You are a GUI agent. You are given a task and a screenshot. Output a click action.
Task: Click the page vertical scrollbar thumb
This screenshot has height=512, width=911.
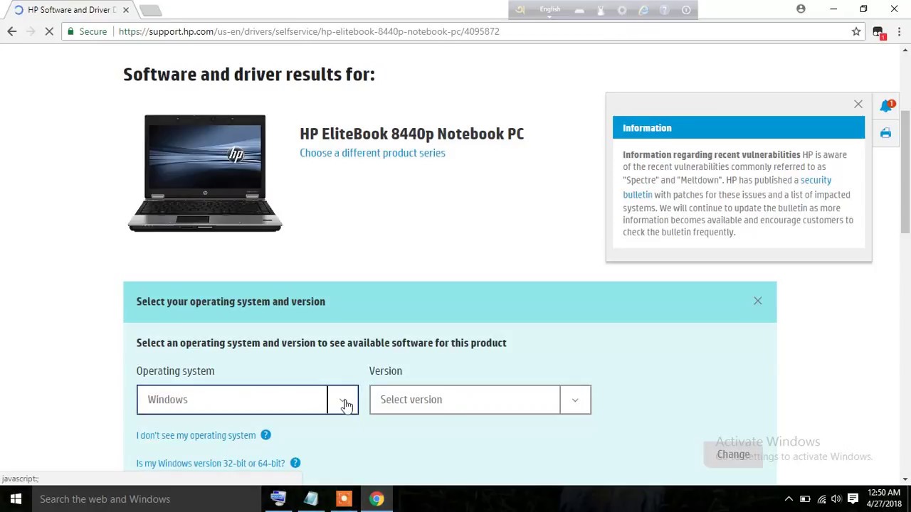coord(905,171)
